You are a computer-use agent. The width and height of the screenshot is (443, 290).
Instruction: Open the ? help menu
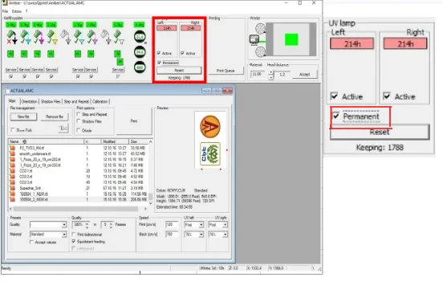(x=26, y=11)
